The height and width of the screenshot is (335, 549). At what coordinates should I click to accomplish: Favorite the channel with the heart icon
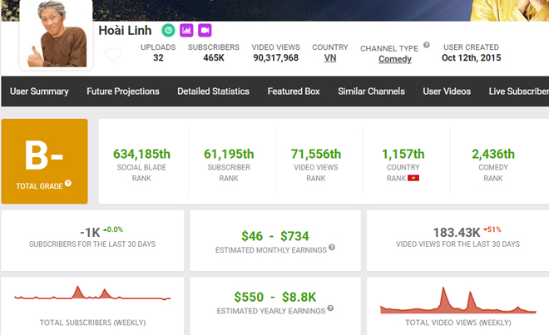point(113,56)
